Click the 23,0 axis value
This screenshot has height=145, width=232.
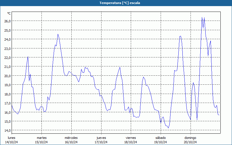tap(8, 48)
